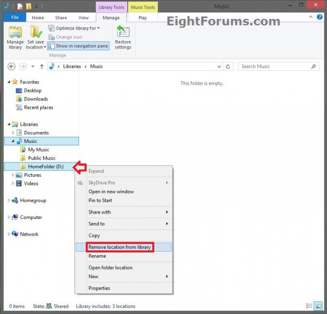Open Optimize library for dropdown

click(75, 28)
